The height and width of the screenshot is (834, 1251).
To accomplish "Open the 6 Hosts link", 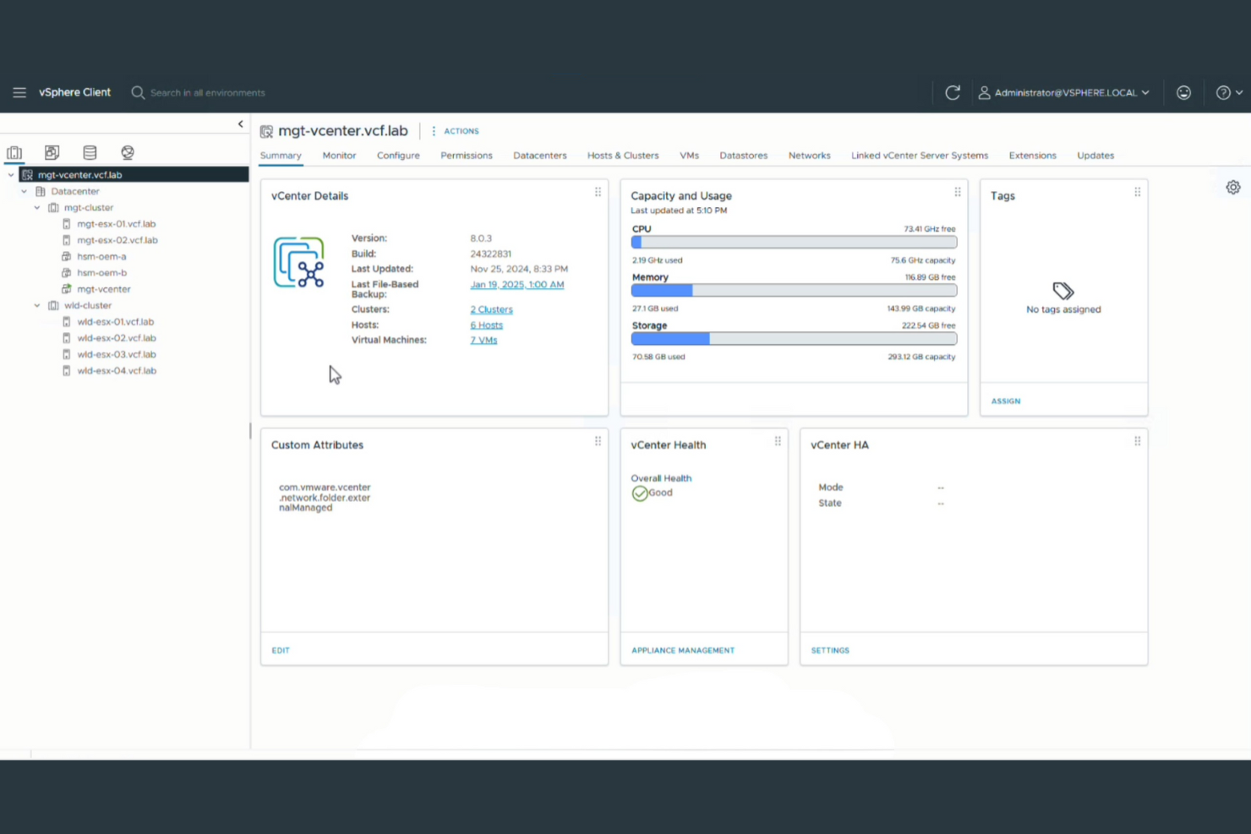I will pyautogui.click(x=487, y=324).
